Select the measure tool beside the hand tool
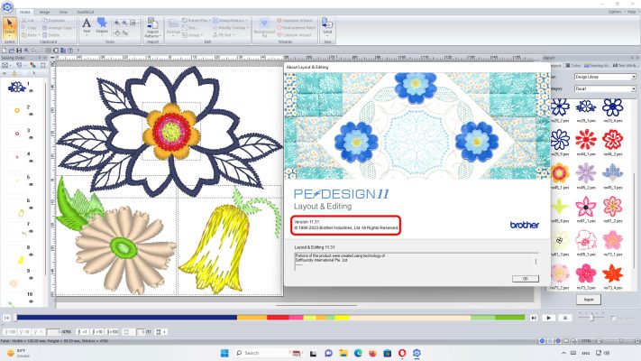Image resolution: width=641 pixels, height=361 pixels. 125,32
